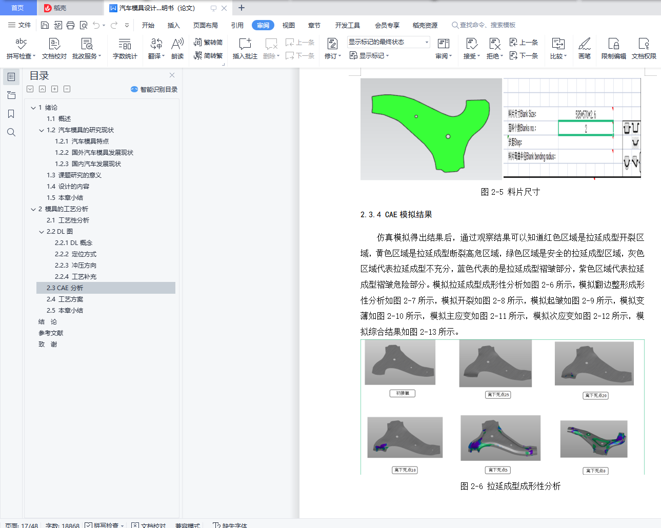Activate the 画笔 pen tool
The image size is (661, 528).
click(585, 49)
